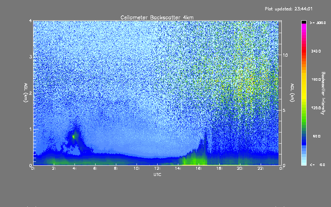The width and height of the screenshot is (331, 207).
Task: Select the "3" km altitude tick label
Action: [31, 57]
